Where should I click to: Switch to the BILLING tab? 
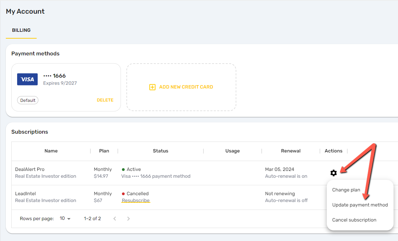(x=21, y=30)
